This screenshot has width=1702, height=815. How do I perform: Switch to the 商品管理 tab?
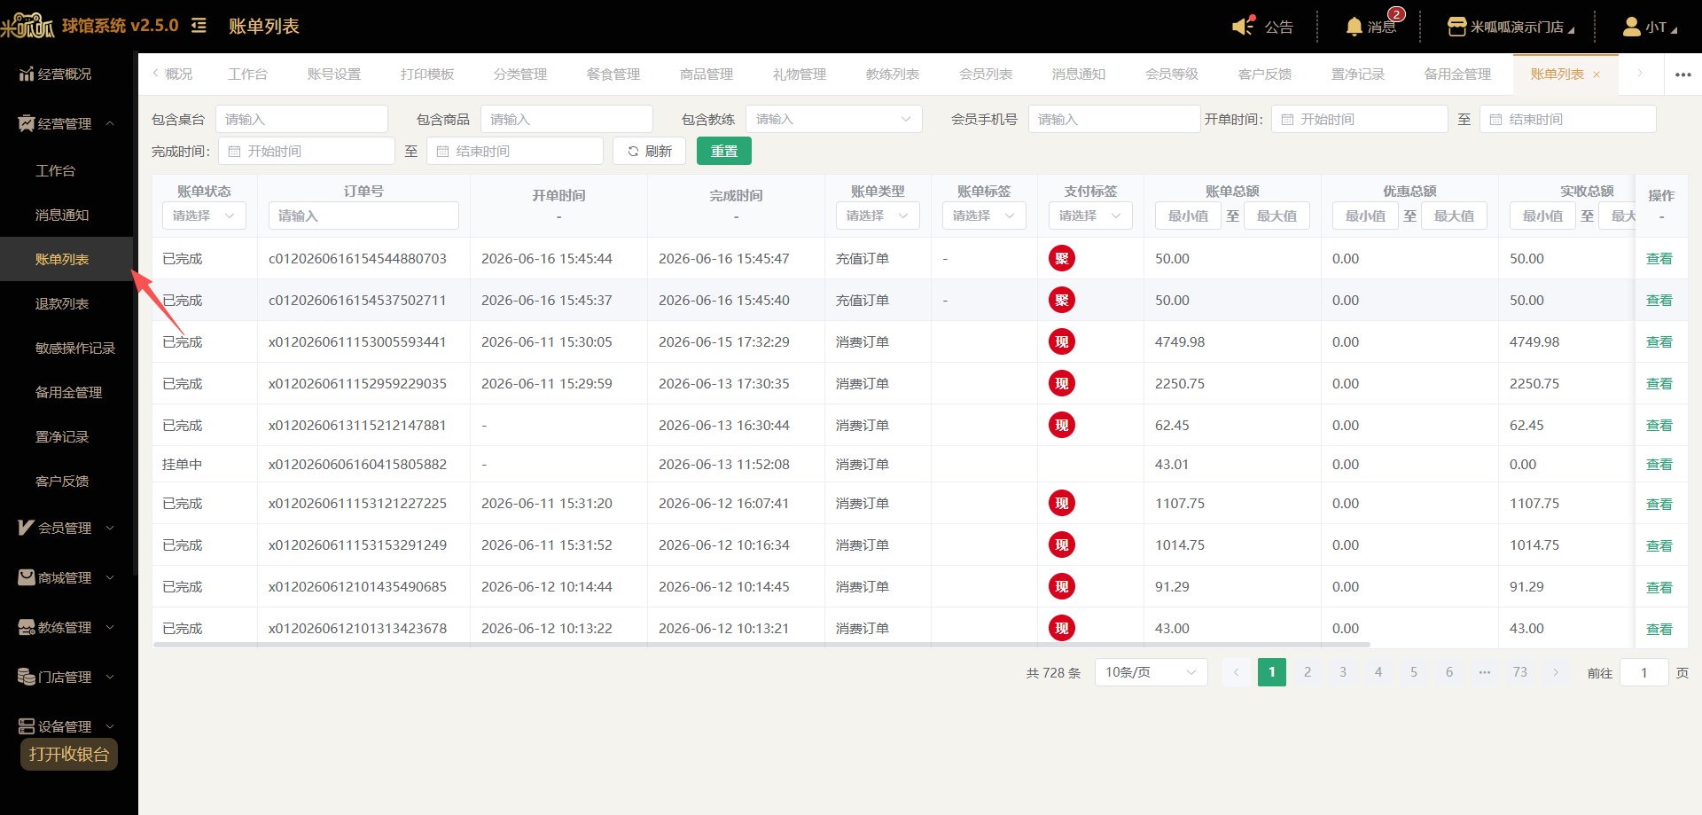tap(707, 74)
